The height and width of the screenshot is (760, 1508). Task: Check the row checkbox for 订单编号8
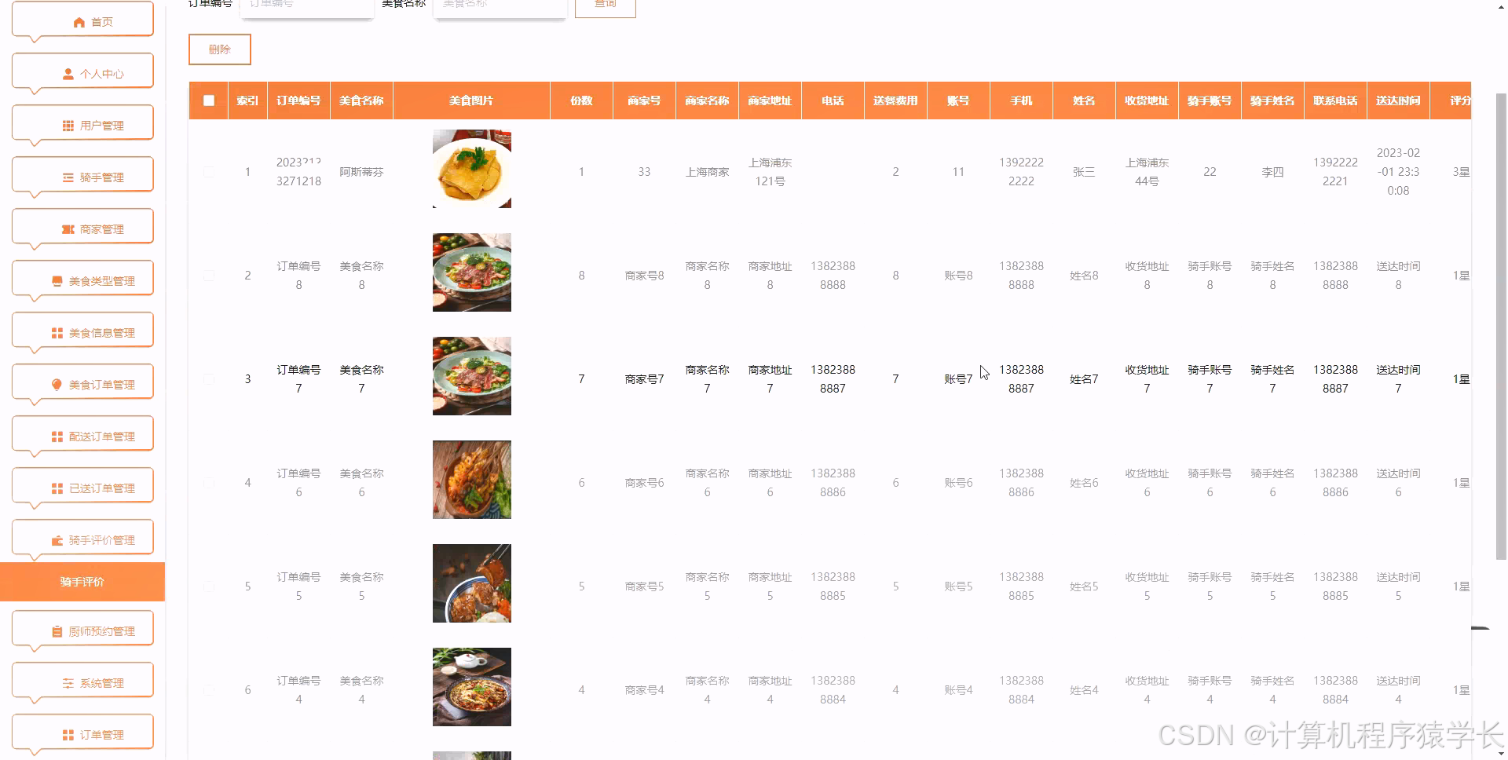pos(209,276)
